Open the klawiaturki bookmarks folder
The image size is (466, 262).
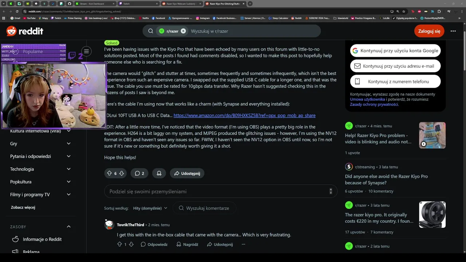coord(341,18)
